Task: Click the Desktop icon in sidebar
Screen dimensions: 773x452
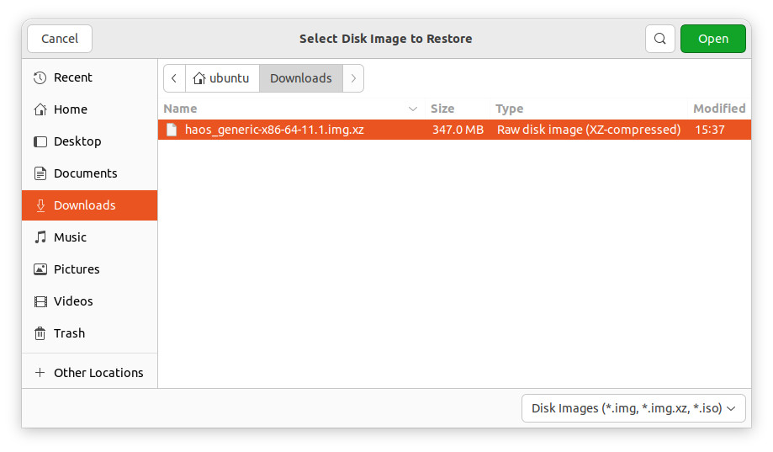Action: click(x=40, y=141)
